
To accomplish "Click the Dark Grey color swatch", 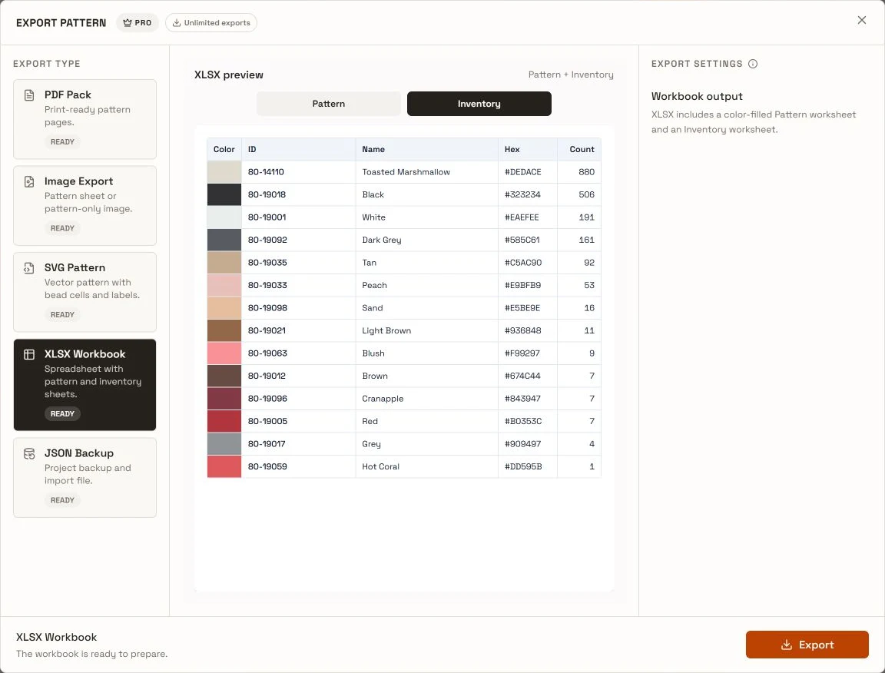I will (x=224, y=240).
